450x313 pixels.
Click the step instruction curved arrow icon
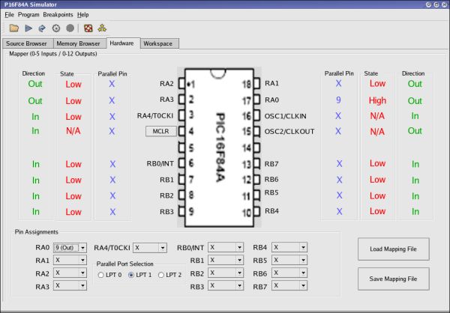(43, 28)
